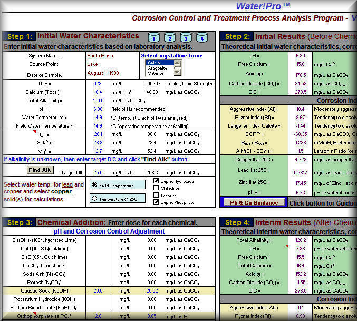The width and height of the screenshot is (357, 321).
Task: Click the Potassium Hydroxide (KOH) dose cell
Action: pyautogui.click(x=98, y=299)
